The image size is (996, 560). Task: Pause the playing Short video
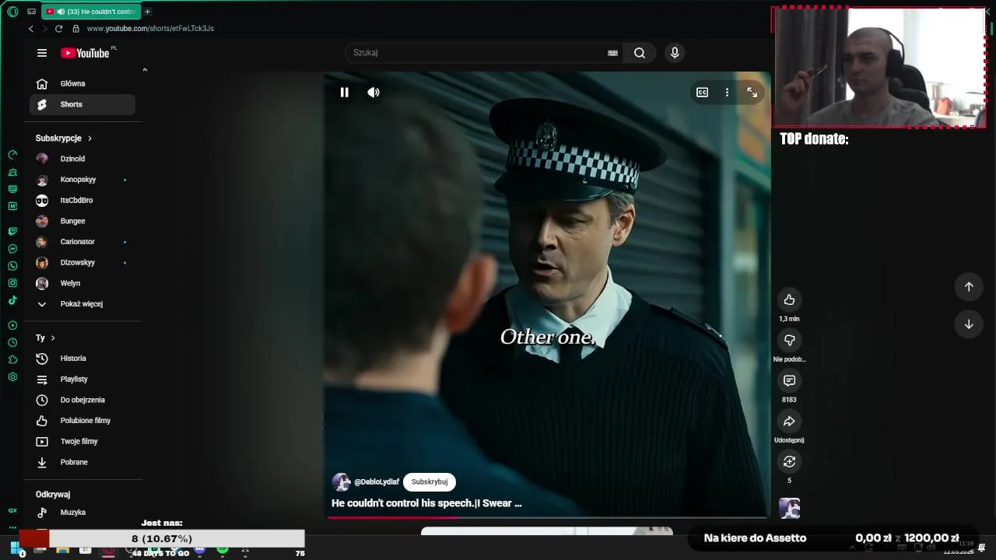click(344, 93)
